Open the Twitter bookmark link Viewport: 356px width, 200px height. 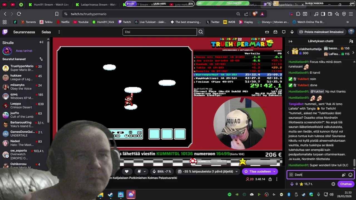(x=213, y=22)
